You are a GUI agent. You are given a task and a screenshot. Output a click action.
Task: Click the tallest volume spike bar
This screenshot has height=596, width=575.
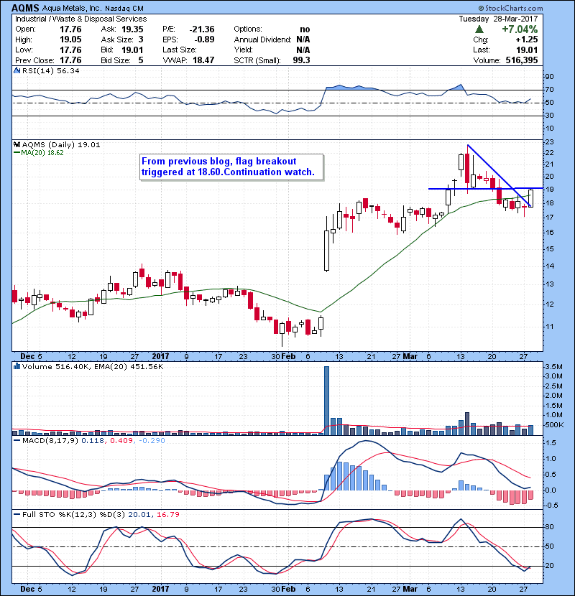click(326, 401)
